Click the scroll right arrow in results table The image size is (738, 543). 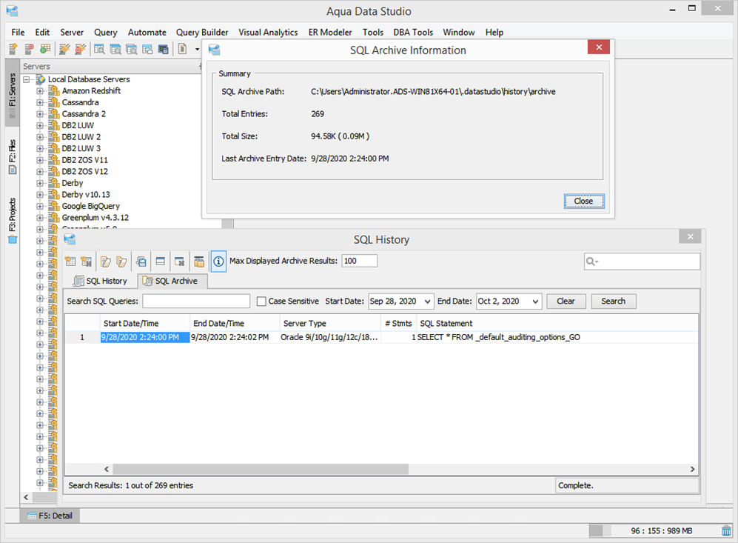(x=692, y=469)
